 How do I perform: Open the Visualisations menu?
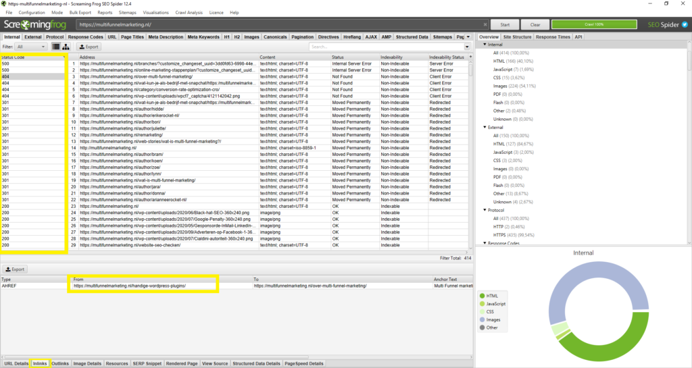[x=156, y=13]
